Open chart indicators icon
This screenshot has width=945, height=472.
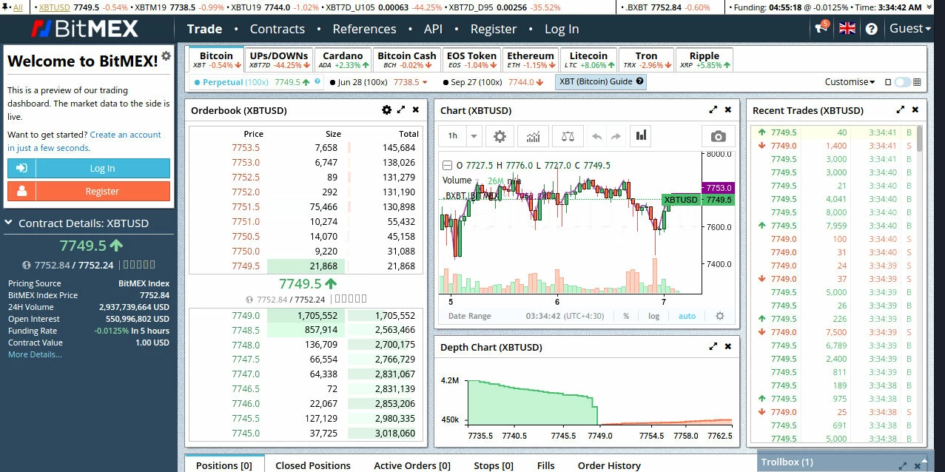click(533, 136)
